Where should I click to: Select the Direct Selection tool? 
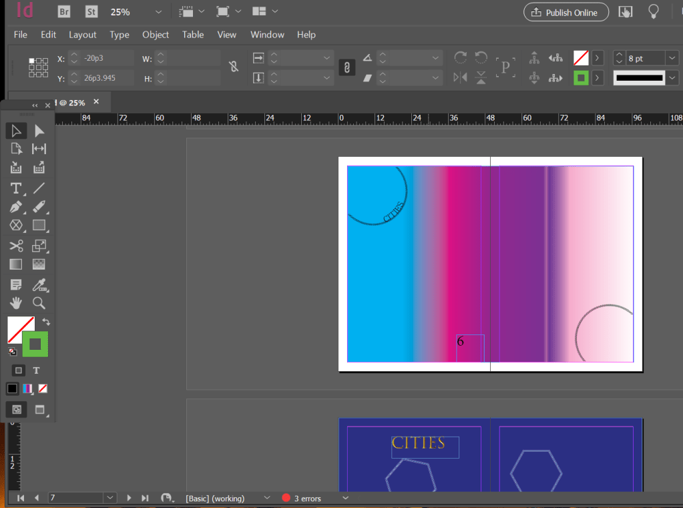[x=39, y=131]
